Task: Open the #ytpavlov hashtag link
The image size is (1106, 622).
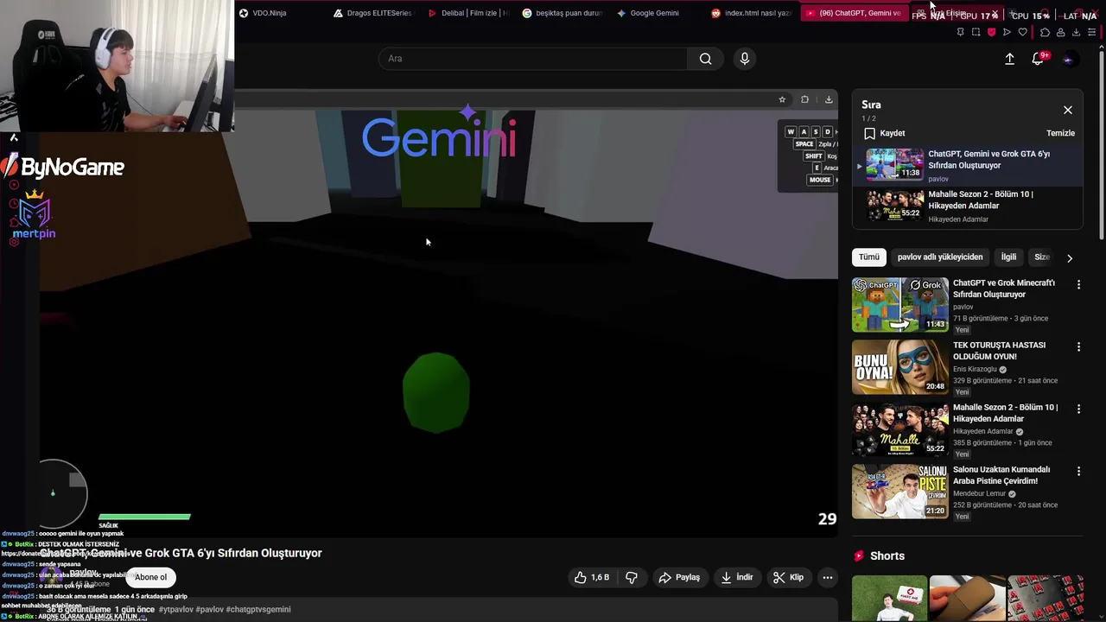Action: (175, 609)
